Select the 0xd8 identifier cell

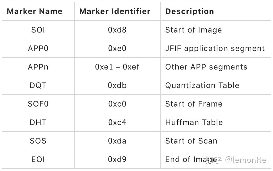click(x=117, y=30)
